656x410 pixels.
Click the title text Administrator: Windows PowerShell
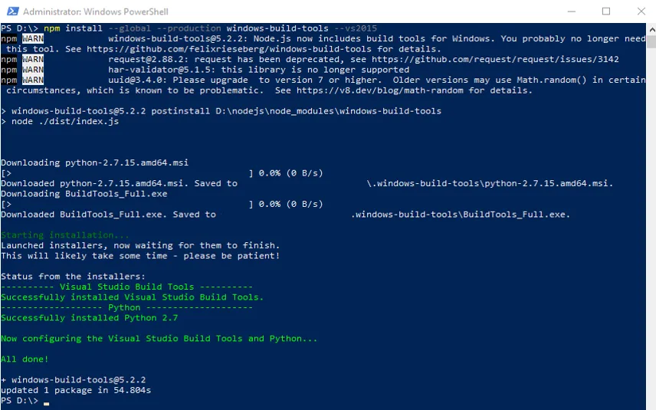click(x=96, y=12)
